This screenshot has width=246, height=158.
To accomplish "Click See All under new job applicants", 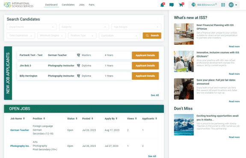I will pos(155,95).
